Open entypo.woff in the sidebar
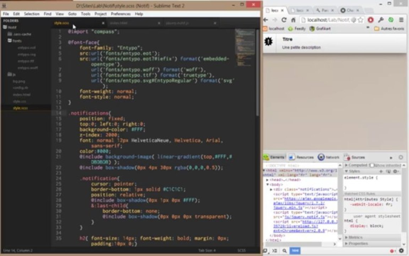Screen dimensions: 409x256 27,68
